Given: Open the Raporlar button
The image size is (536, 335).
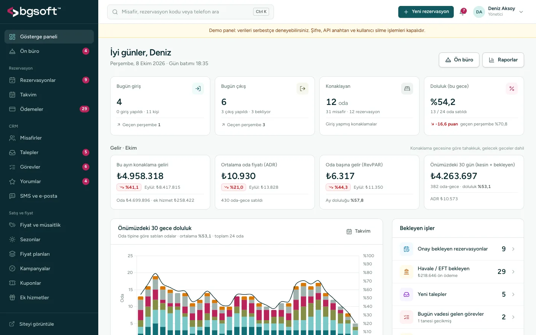Looking at the screenshot, I should point(503,60).
